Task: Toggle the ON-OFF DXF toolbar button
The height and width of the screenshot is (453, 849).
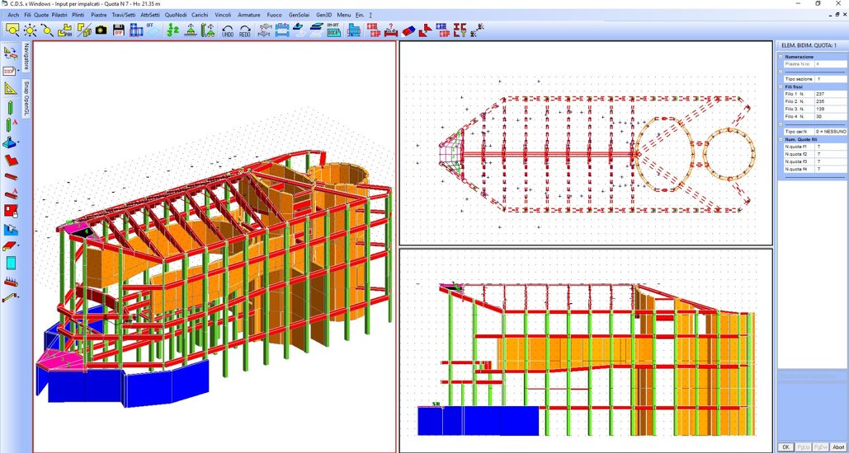Action: (333, 30)
